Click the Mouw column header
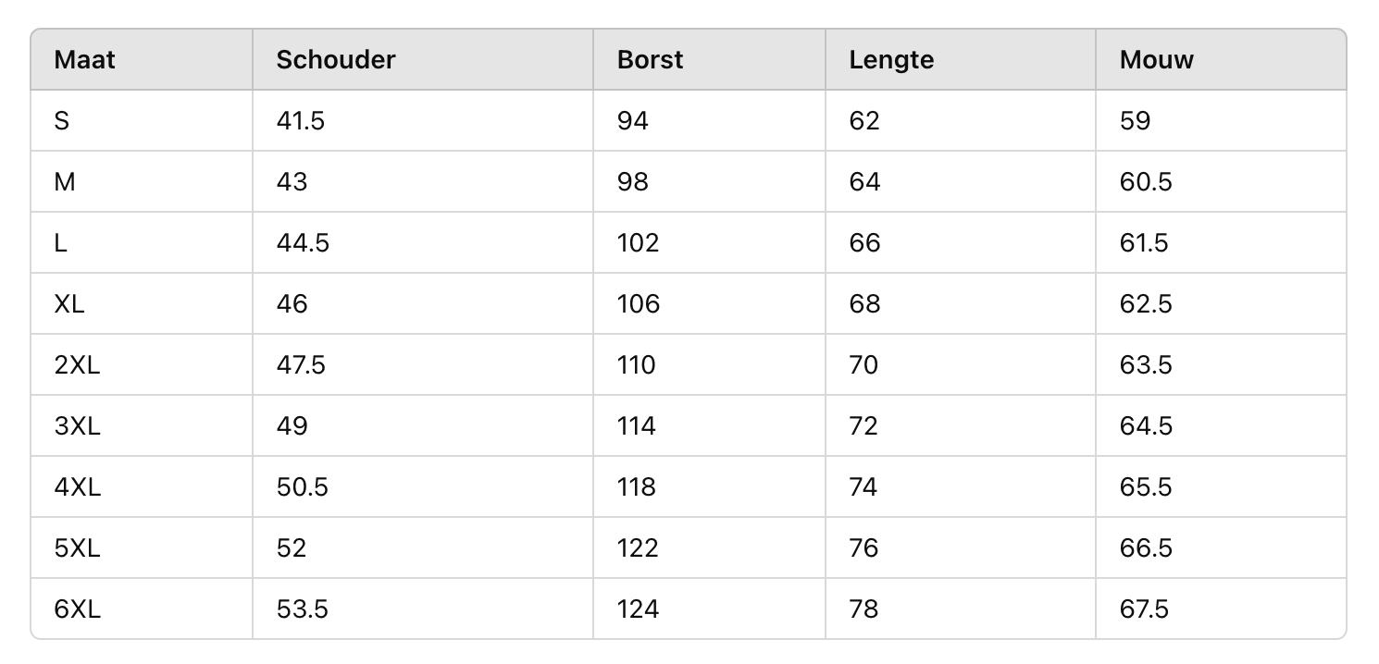 (1156, 60)
